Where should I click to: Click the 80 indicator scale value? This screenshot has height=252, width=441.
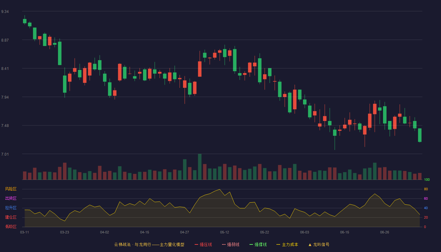tap(426, 189)
